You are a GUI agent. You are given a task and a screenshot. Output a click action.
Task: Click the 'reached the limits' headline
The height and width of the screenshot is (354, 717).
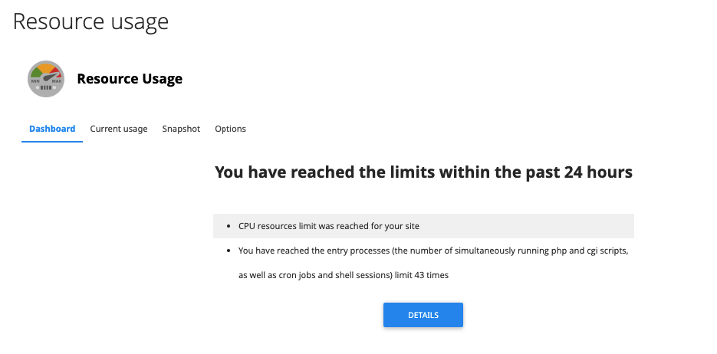[x=423, y=172]
